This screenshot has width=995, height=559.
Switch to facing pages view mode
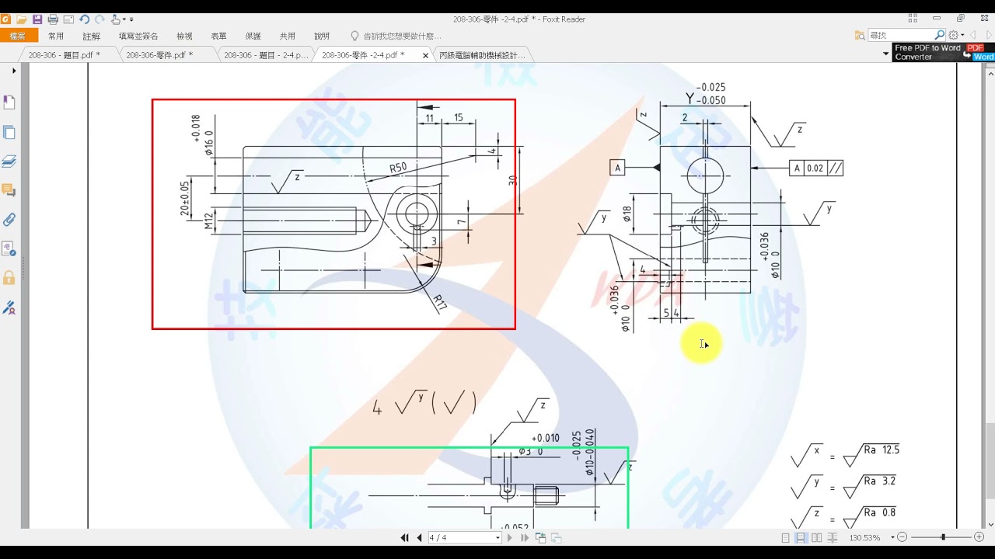pyautogui.click(x=816, y=537)
